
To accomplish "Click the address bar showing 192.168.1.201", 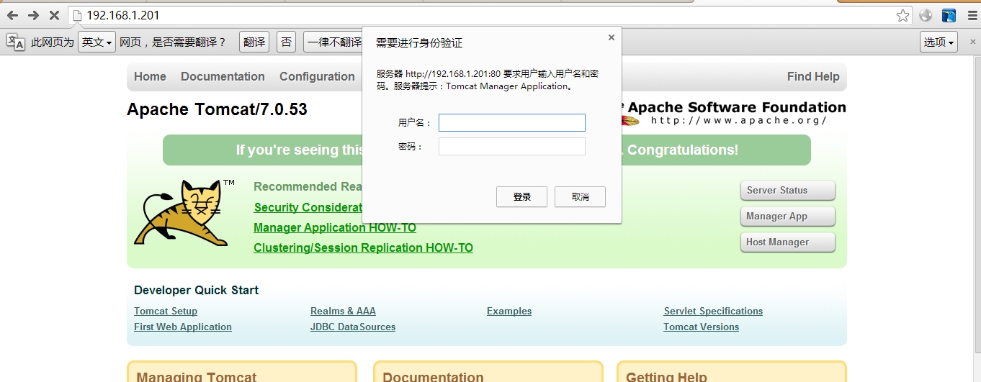I will point(490,15).
